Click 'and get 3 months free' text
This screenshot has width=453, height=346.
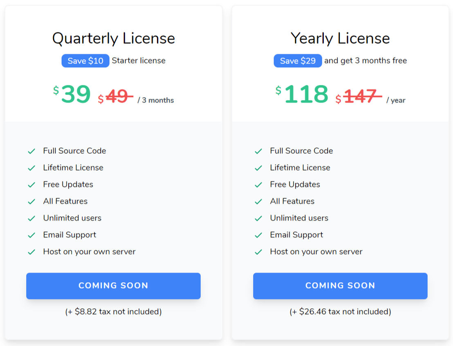(x=366, y=60)
